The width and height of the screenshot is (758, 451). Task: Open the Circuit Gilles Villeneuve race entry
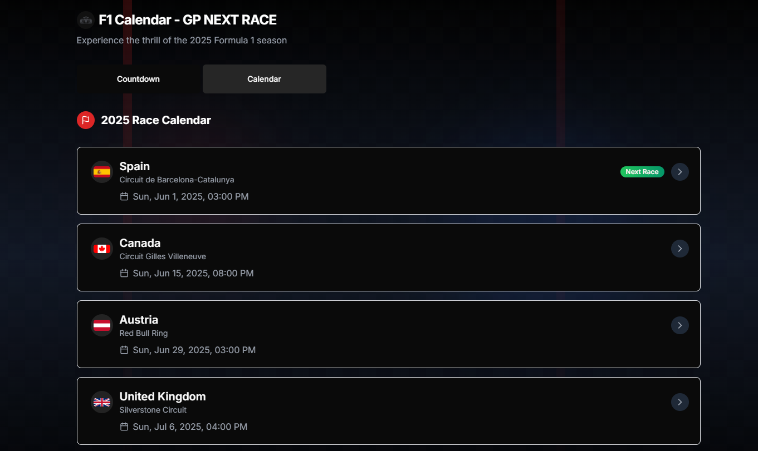coord(389,257)
